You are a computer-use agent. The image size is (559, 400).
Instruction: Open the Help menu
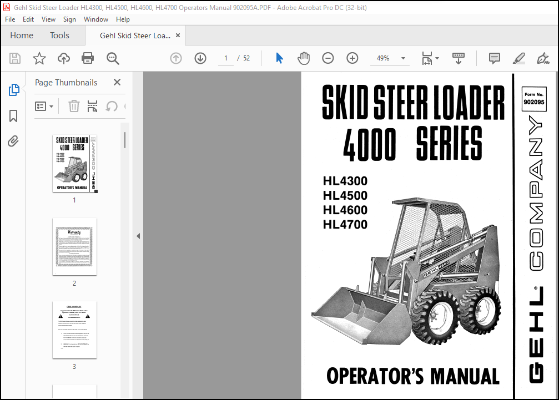click(x=123, y=19)
